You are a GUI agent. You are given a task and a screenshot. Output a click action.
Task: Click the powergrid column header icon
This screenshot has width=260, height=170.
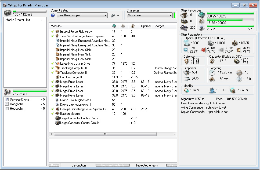coord(123,26)
